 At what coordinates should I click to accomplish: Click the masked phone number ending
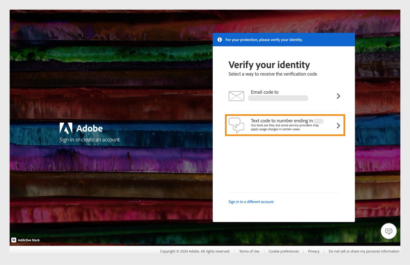318,121
